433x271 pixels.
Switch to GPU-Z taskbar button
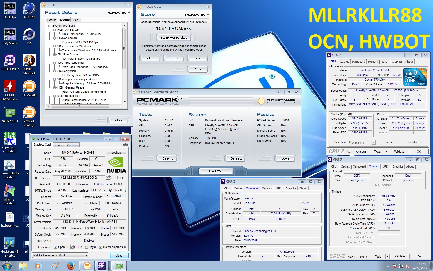(x=119, y=266)
